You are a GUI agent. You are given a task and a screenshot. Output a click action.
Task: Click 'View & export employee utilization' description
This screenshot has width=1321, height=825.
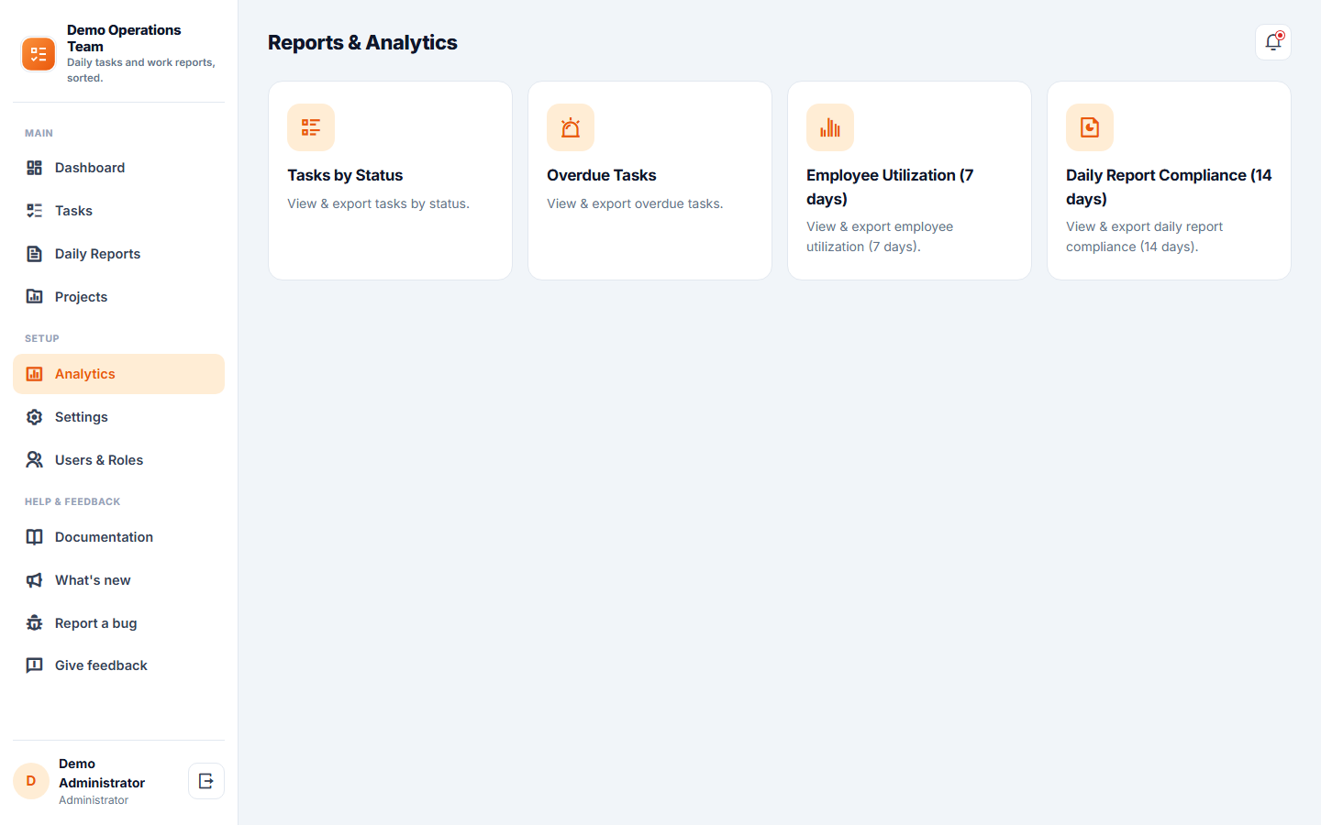pos(880,236)
